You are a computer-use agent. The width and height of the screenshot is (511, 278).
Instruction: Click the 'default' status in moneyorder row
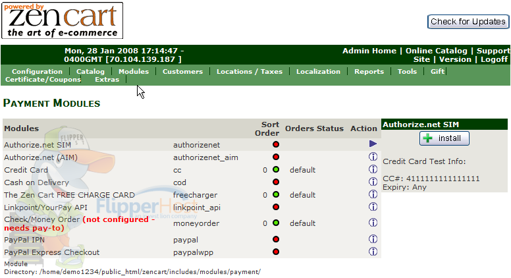(x=303, y=223)
